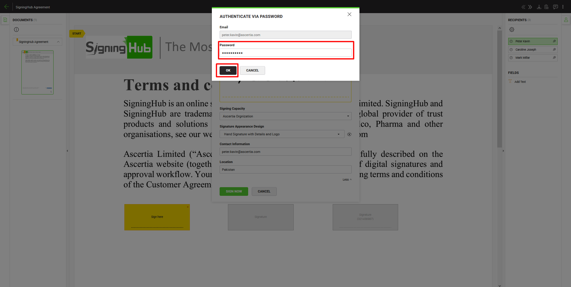This screenshot has height=287, width=571.
Task: Collapse the SigningHub Agreement document entry
Action: click(x=58, y=42)
